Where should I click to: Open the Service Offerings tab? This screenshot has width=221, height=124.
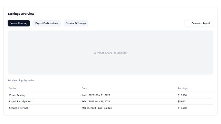[76, 23]
